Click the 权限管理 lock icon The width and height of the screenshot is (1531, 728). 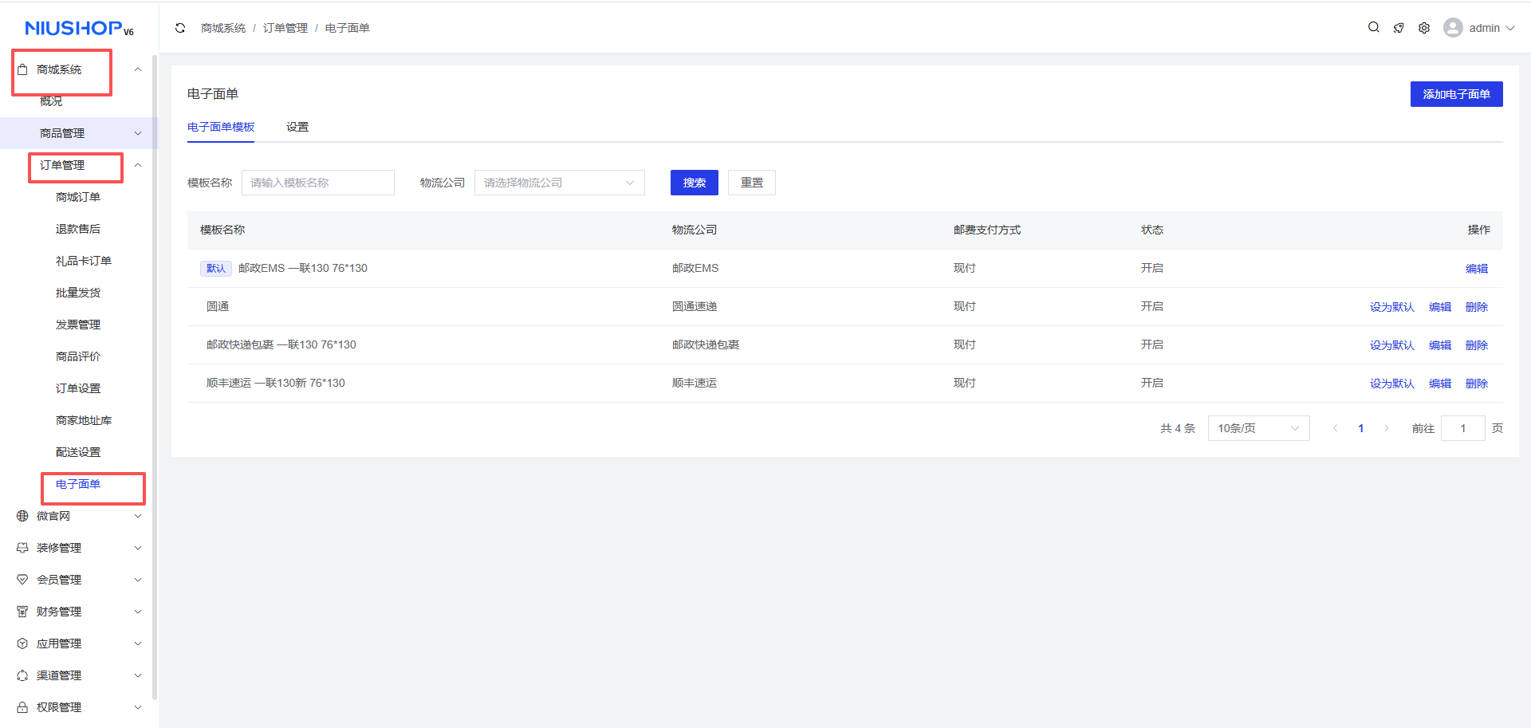(x=22, y=707)
